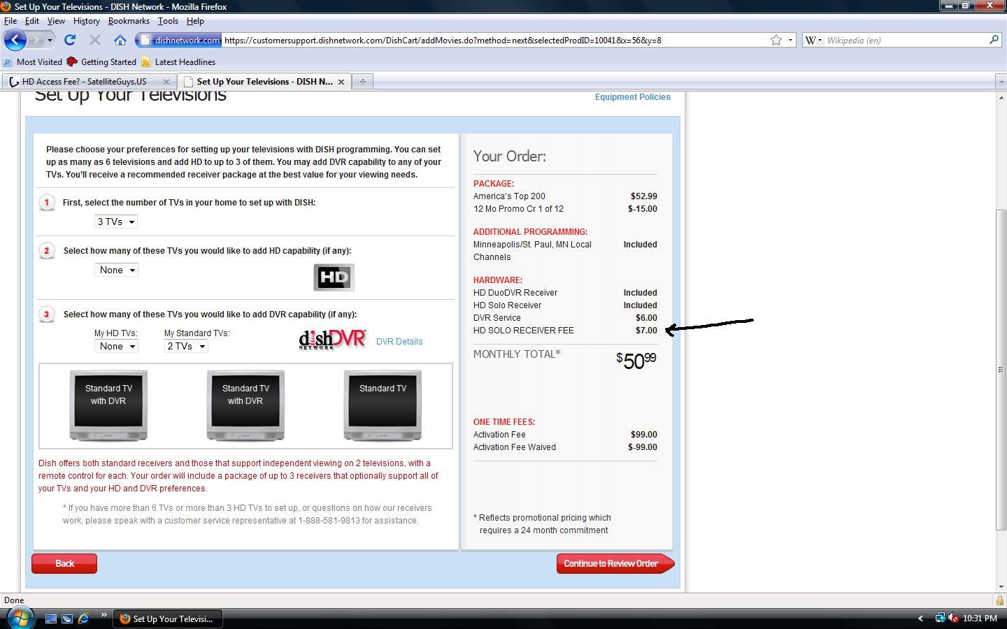
Task: Click the scrollbar down arrow
Action: tap(1001, 586)
